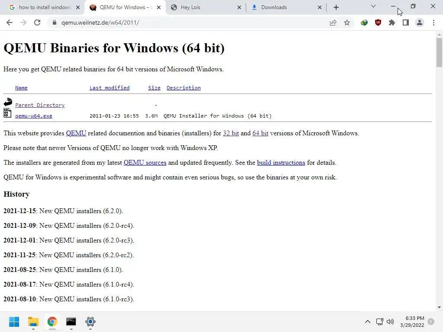Download the qemu-w64.exe file
443x332 pixels.
(34, 116)
